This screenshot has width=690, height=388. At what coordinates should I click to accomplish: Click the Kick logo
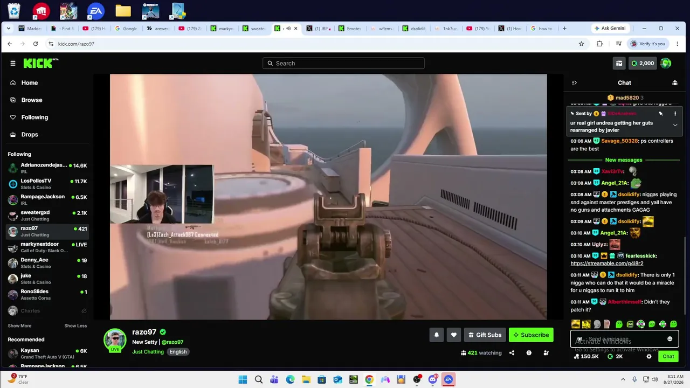[41, 63]
